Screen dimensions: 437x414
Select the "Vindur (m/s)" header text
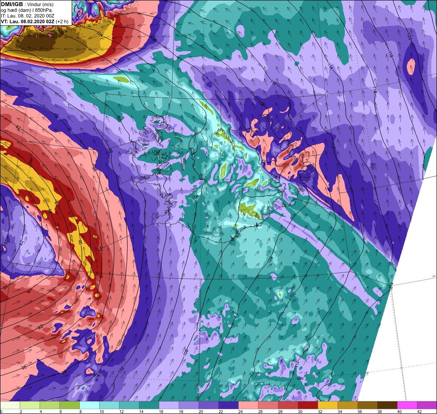[41, 4]
